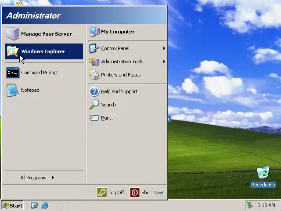The image size is (281, 211).
Task: Open Printers and Faxes printer icon
Action: click(x=94, y=75)
